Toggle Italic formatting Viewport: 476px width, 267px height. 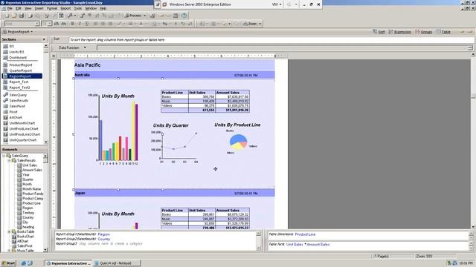pyautogui.click(x=80, y=24)
